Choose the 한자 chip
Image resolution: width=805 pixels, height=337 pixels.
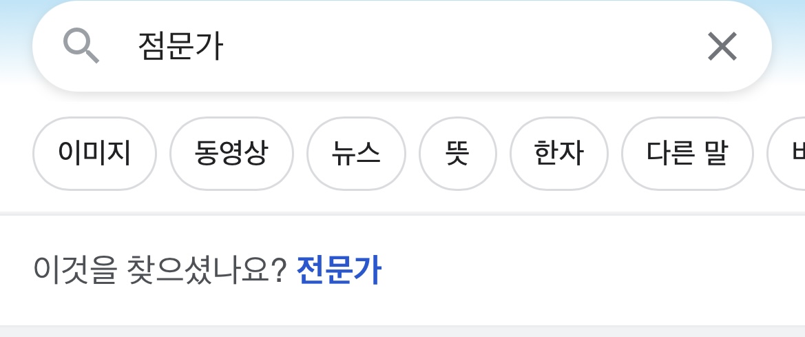tap(558, 154)
